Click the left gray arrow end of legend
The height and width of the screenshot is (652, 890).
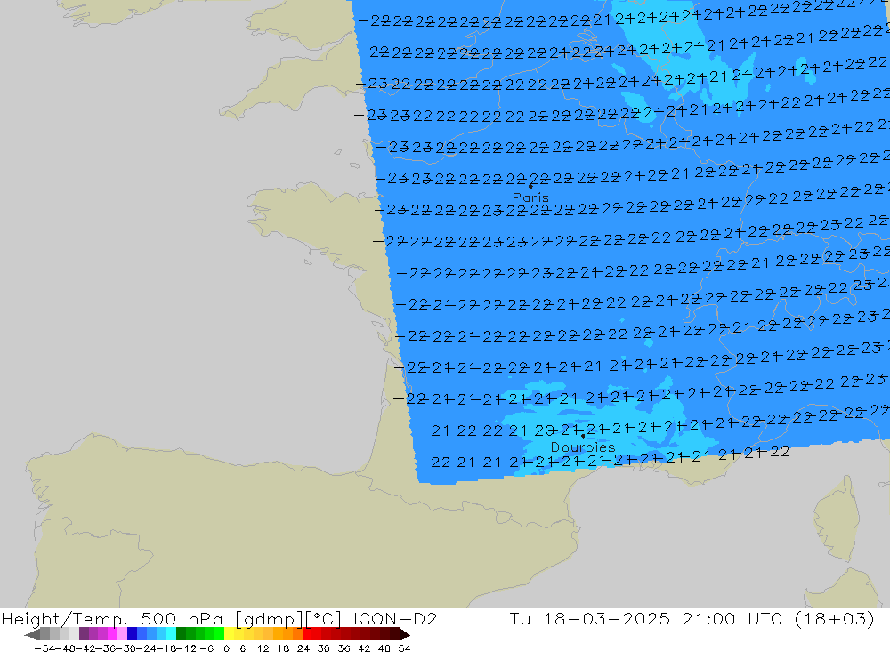[32, 634]
